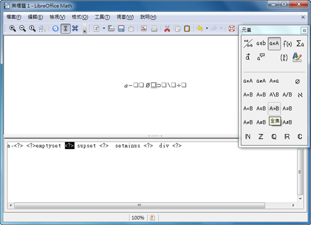Click the Open file icon
311x225 pixels.
point(111,28)
